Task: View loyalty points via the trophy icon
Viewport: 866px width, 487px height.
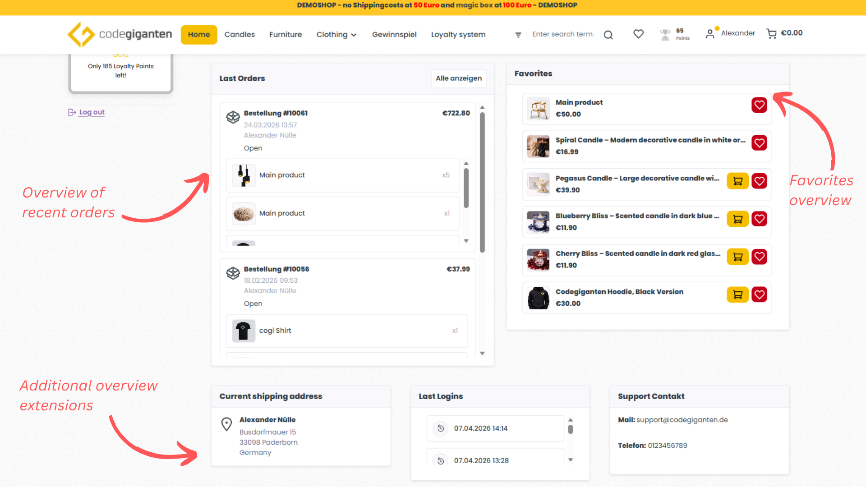Action: [664, 34]
